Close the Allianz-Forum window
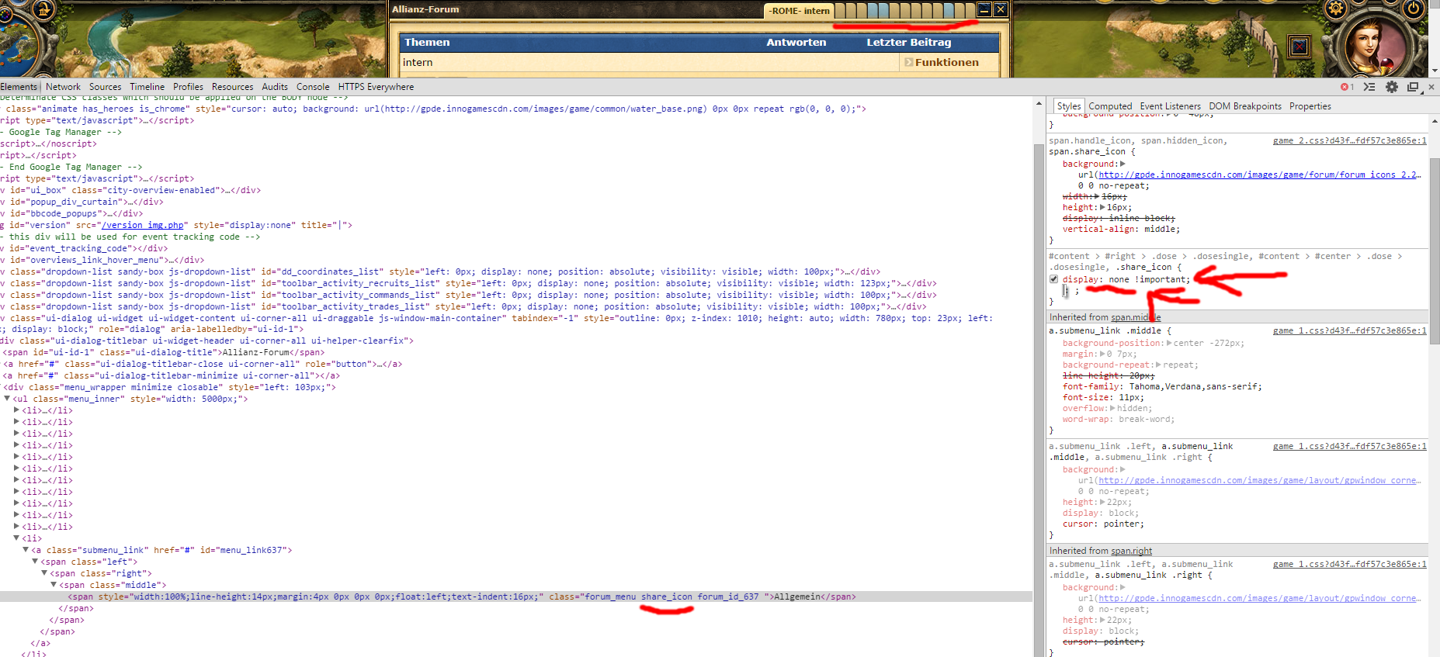Image resolution: width=1440 pixels, height=657 pixels. pyautogui.click(x=1001, y=9)
